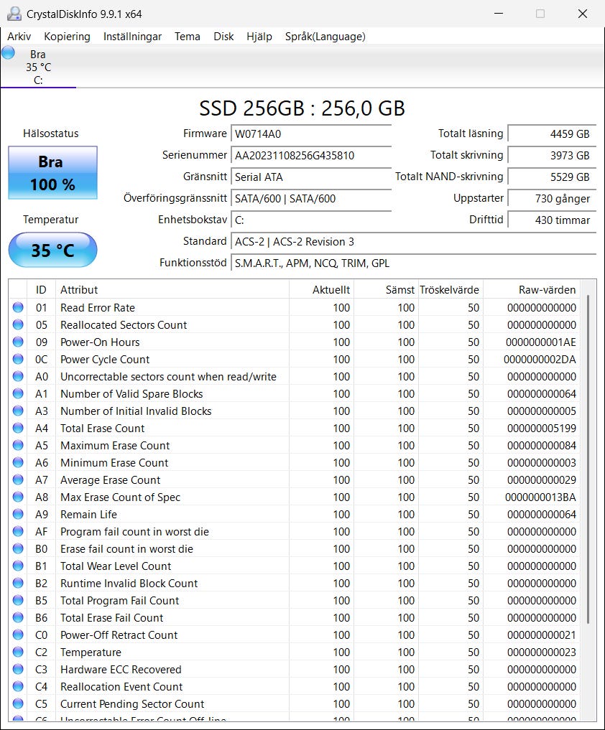Click status orb of Temperature attribute row
The image size is (605, 730).
tap(18, 652)
